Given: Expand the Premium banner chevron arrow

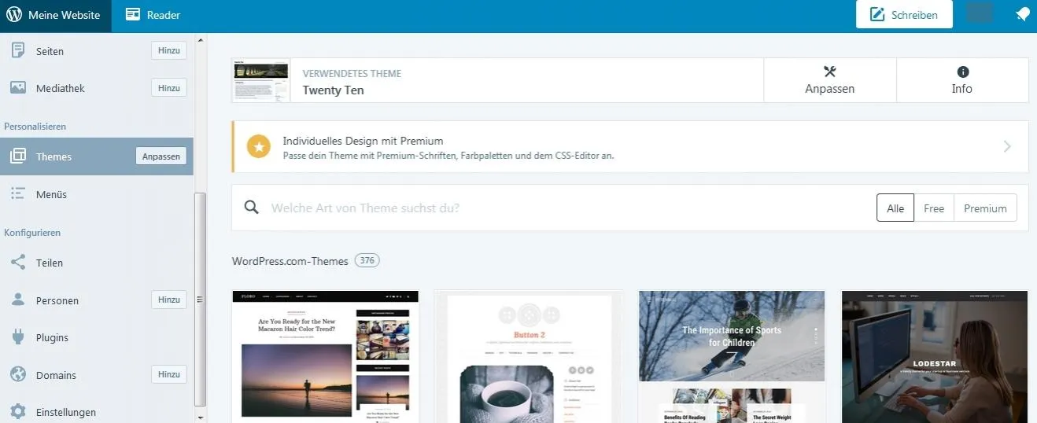Looking at the screenshot, I should [1007, 146].
